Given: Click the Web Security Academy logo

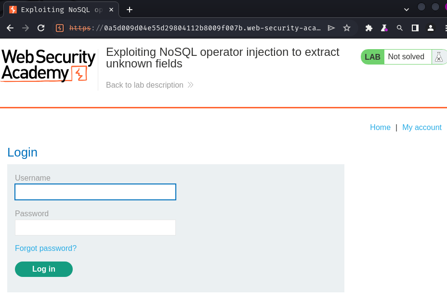Looking at the screenshot, I should (x=49, y=65).
